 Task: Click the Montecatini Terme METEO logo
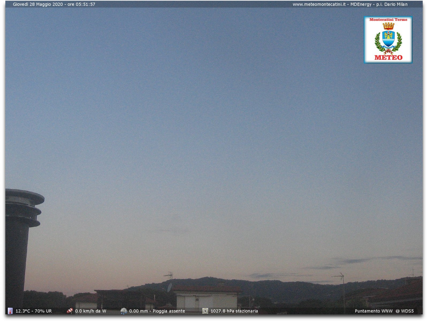388,40
